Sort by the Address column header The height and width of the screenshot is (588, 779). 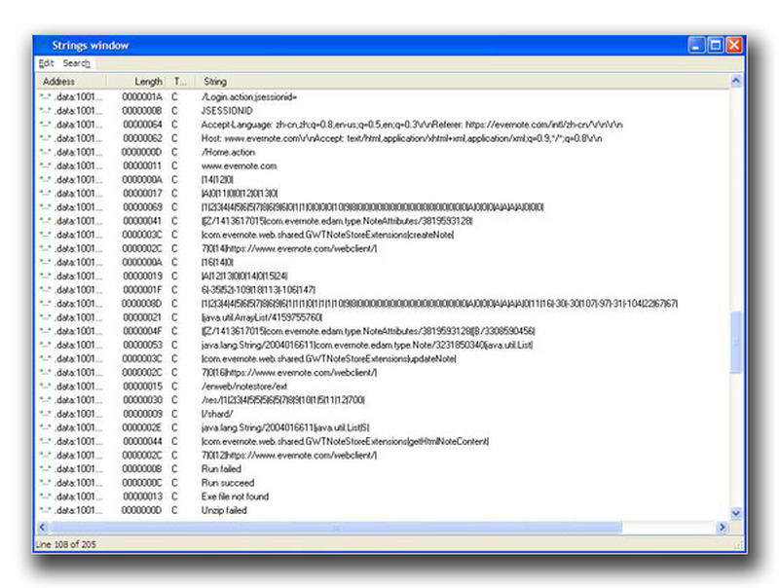[59, 82]
